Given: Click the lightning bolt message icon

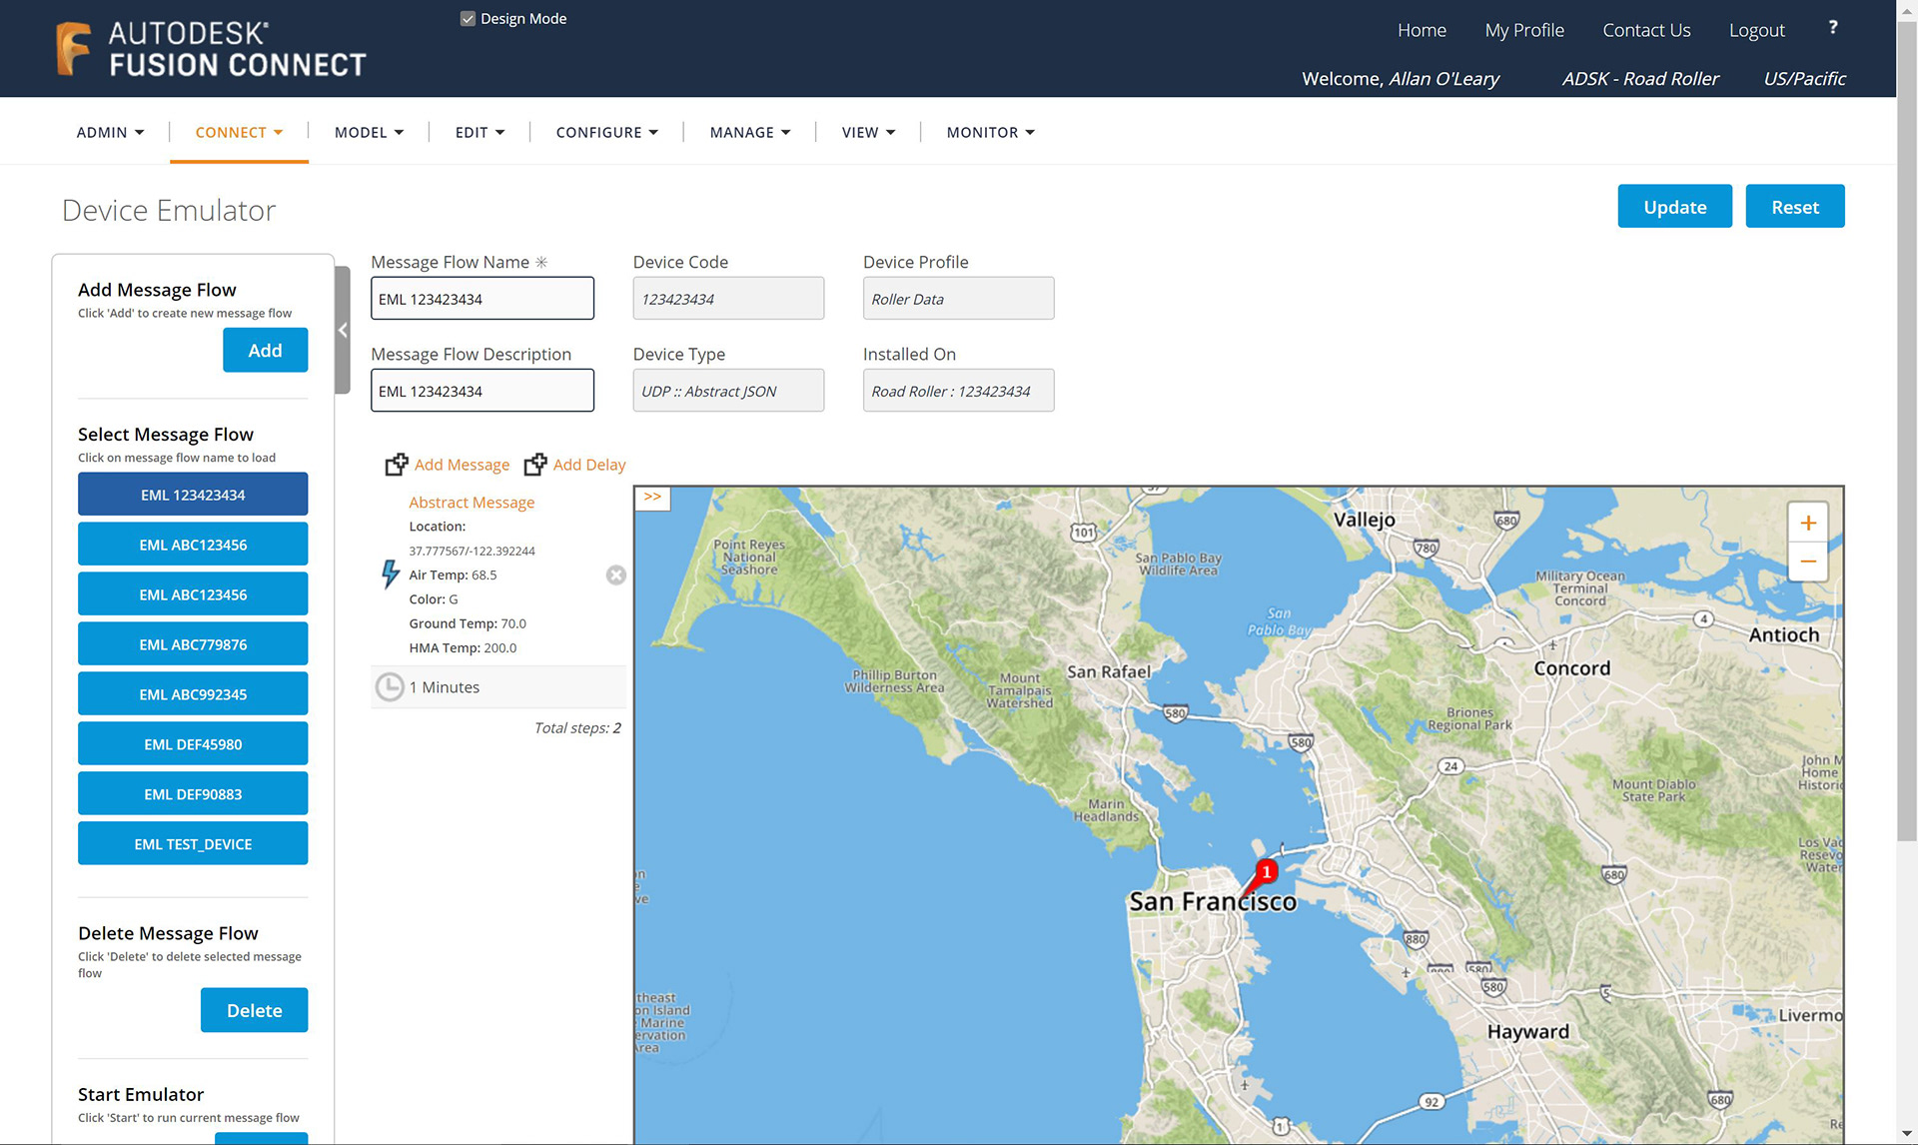Looking at the screenshot, I should [391, 574].
